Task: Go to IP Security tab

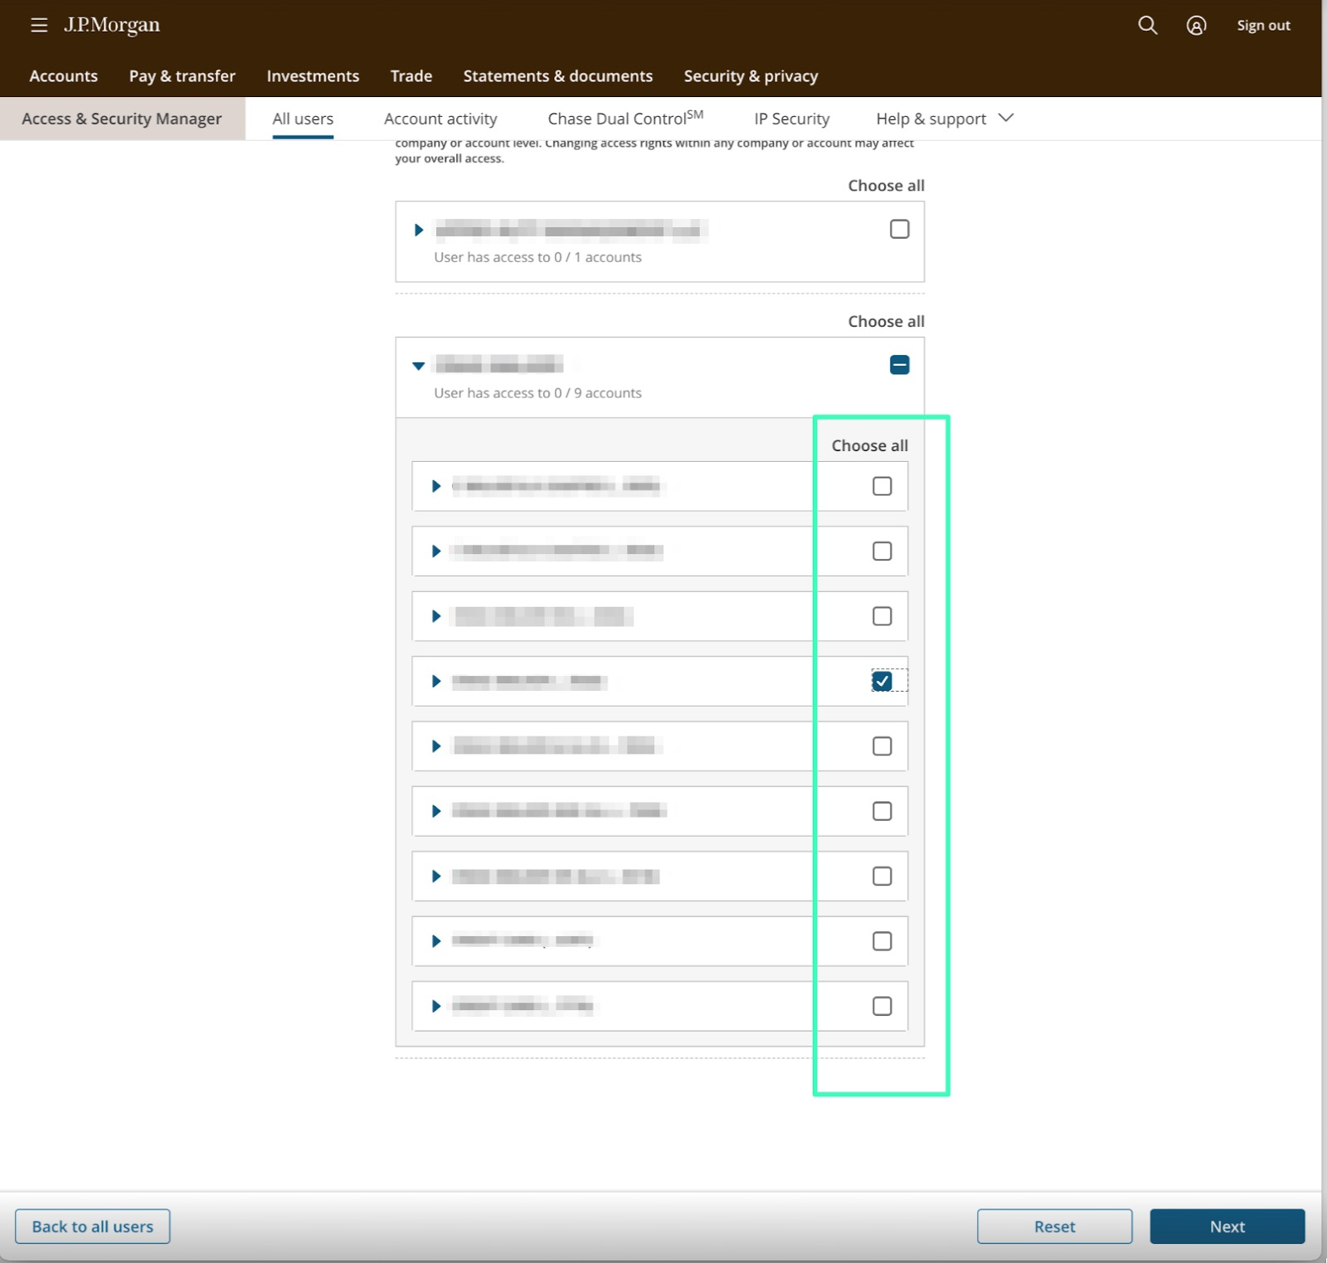Action: (791, 119)
